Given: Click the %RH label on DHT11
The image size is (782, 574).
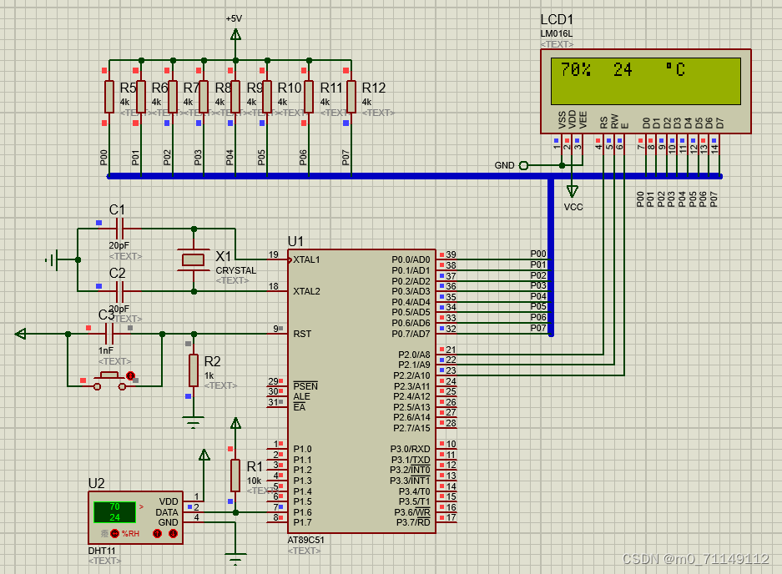Looking at the screenshot, I should coord(131,534).
